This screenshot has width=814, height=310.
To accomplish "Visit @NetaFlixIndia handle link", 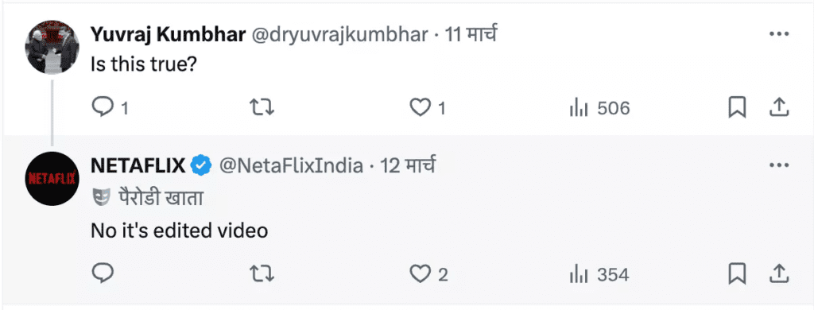I will [x=291, y=165].
